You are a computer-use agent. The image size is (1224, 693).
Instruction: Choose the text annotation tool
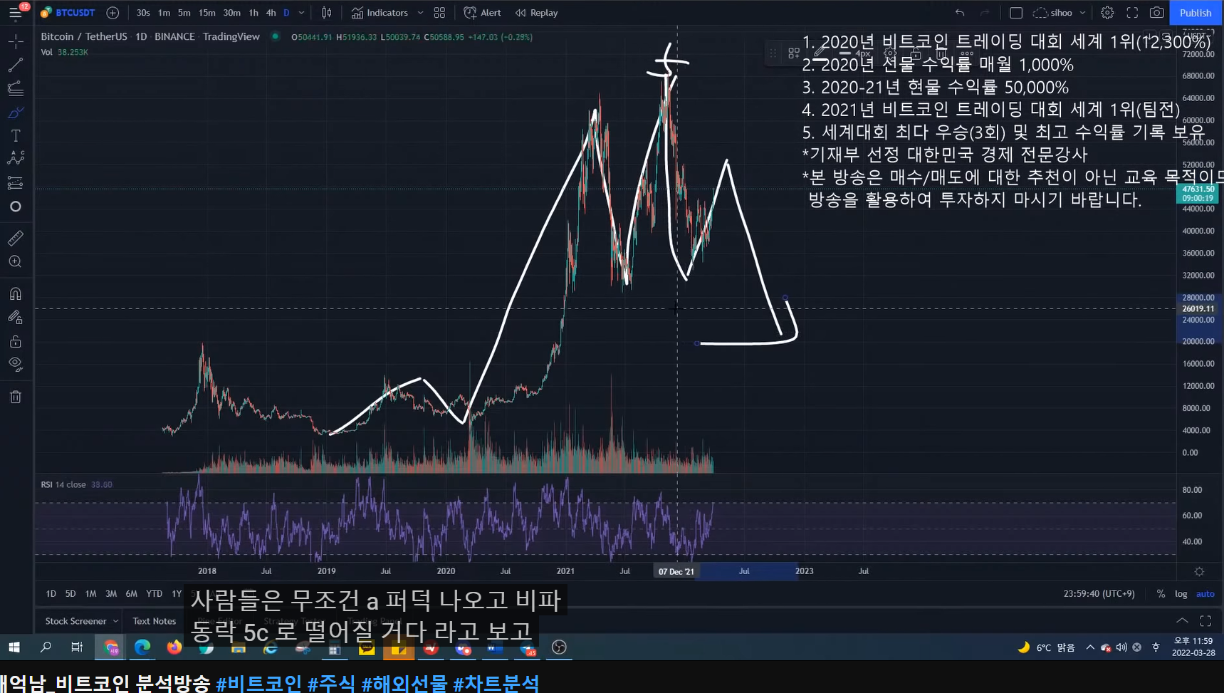point(15,136)
